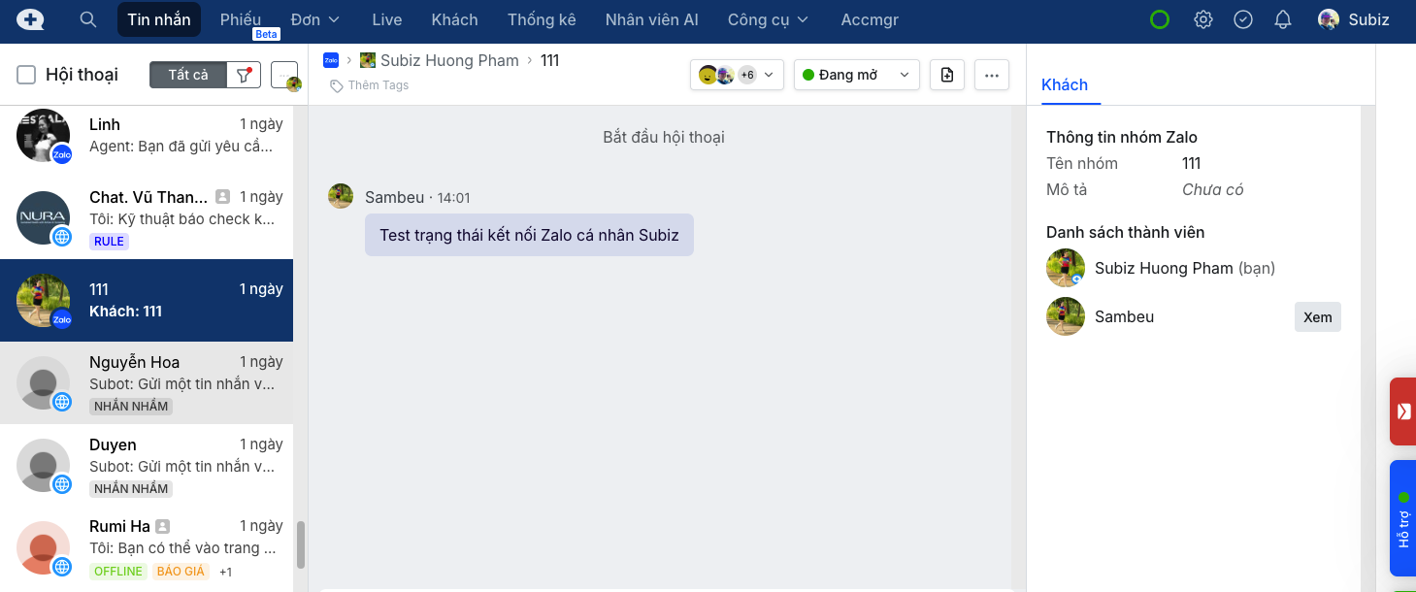Switch to the Khách tab
The width and height of the screenshot is (1416, 592).
pos(1065,84)
